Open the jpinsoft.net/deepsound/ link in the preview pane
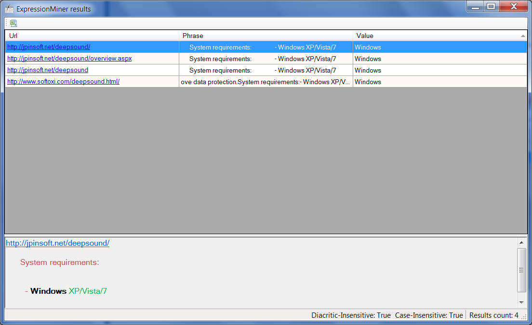 (x=57, y=243)
